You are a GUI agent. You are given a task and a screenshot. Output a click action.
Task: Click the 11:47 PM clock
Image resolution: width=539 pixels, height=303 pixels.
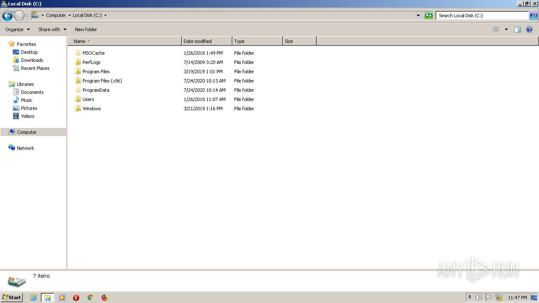pos(517,298)
